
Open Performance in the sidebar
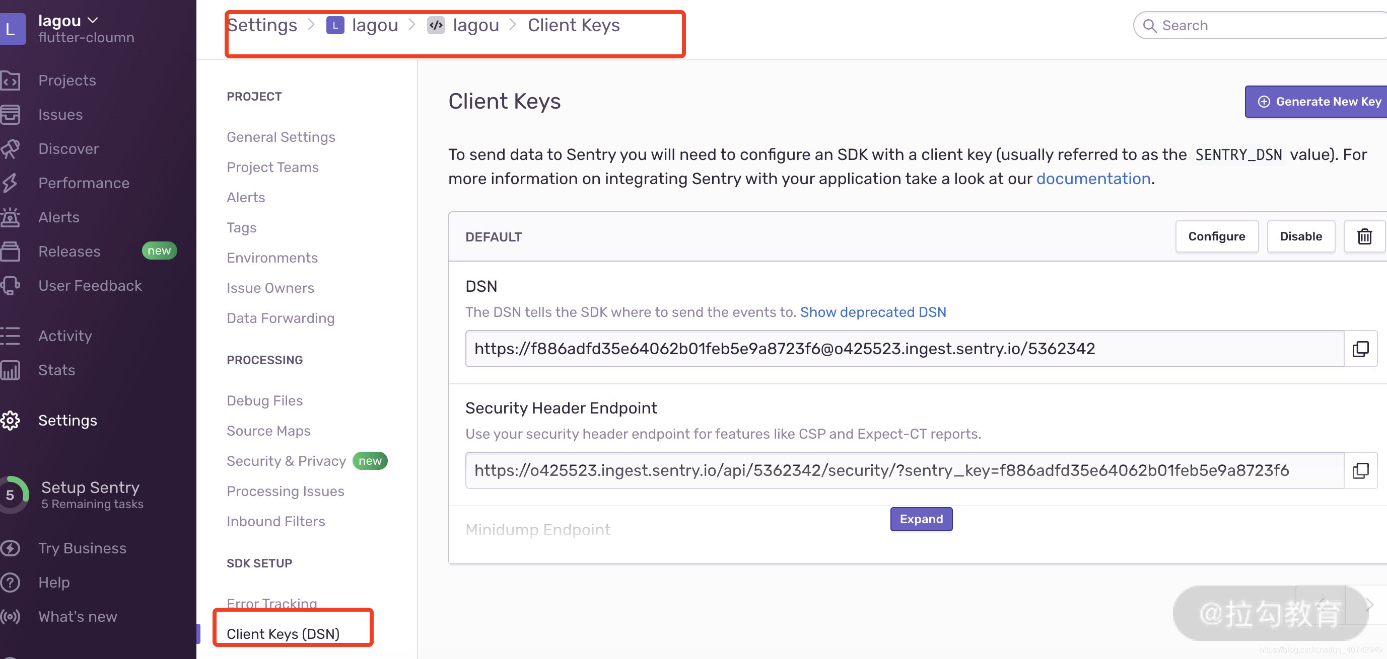tap(84, 183)
